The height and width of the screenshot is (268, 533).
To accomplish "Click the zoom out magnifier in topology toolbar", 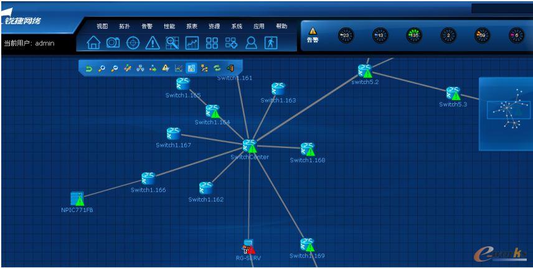I will [x=114, y=68].
